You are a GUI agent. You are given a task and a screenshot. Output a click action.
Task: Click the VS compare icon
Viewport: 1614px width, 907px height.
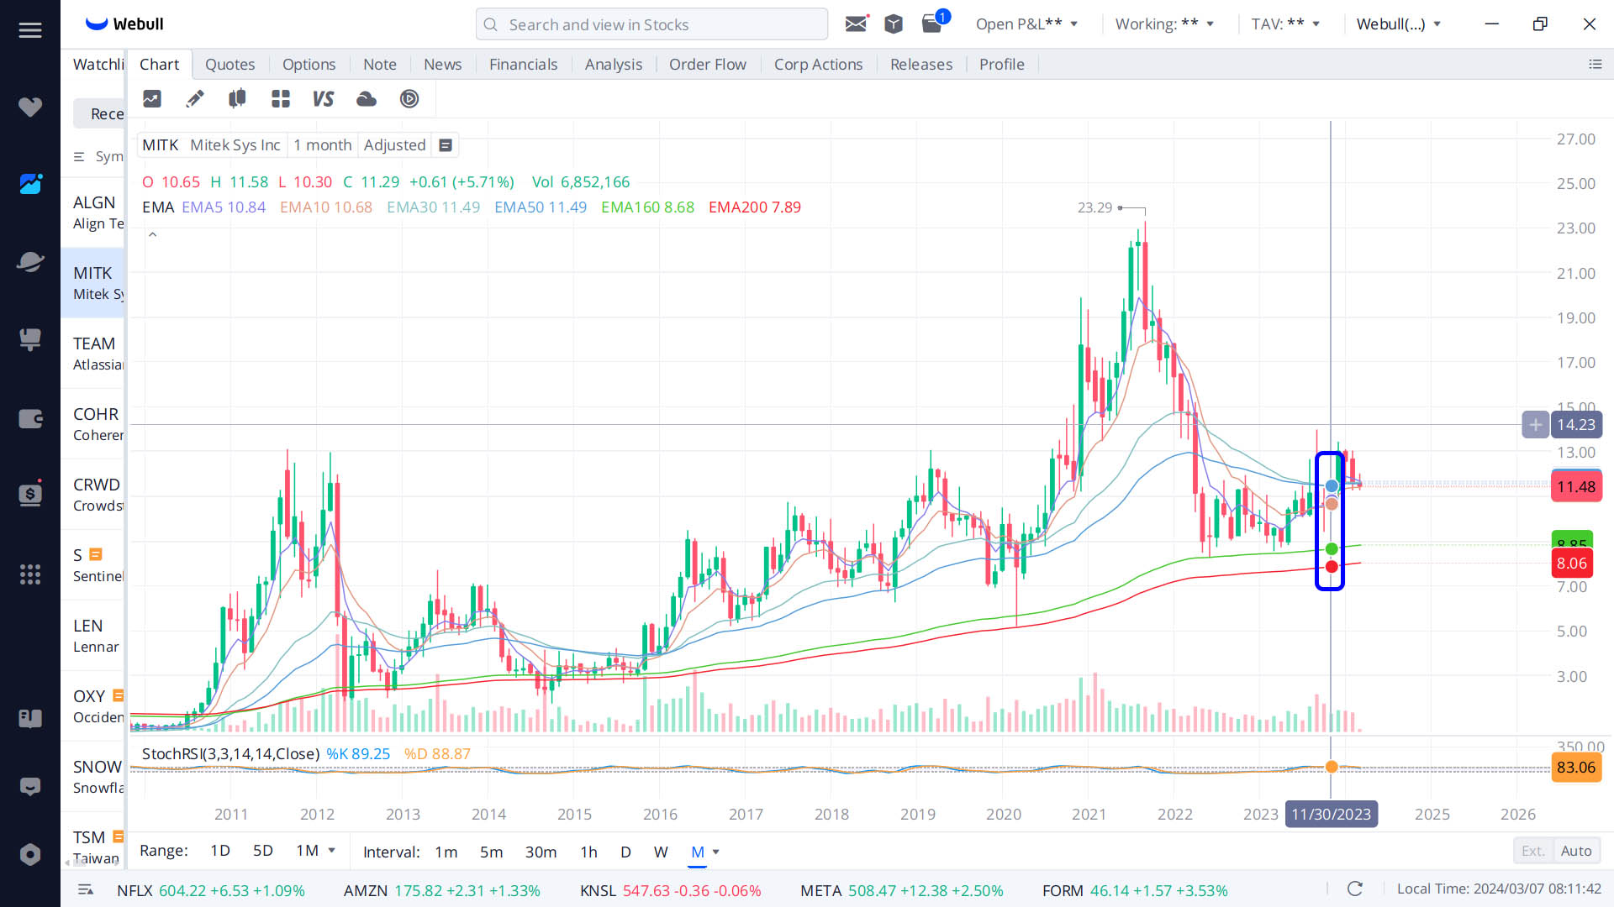tap(323, 99)
